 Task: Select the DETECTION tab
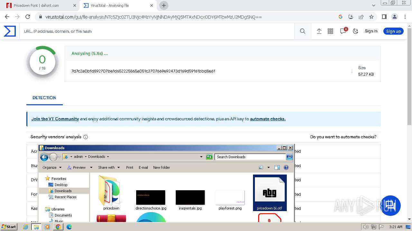44,98
